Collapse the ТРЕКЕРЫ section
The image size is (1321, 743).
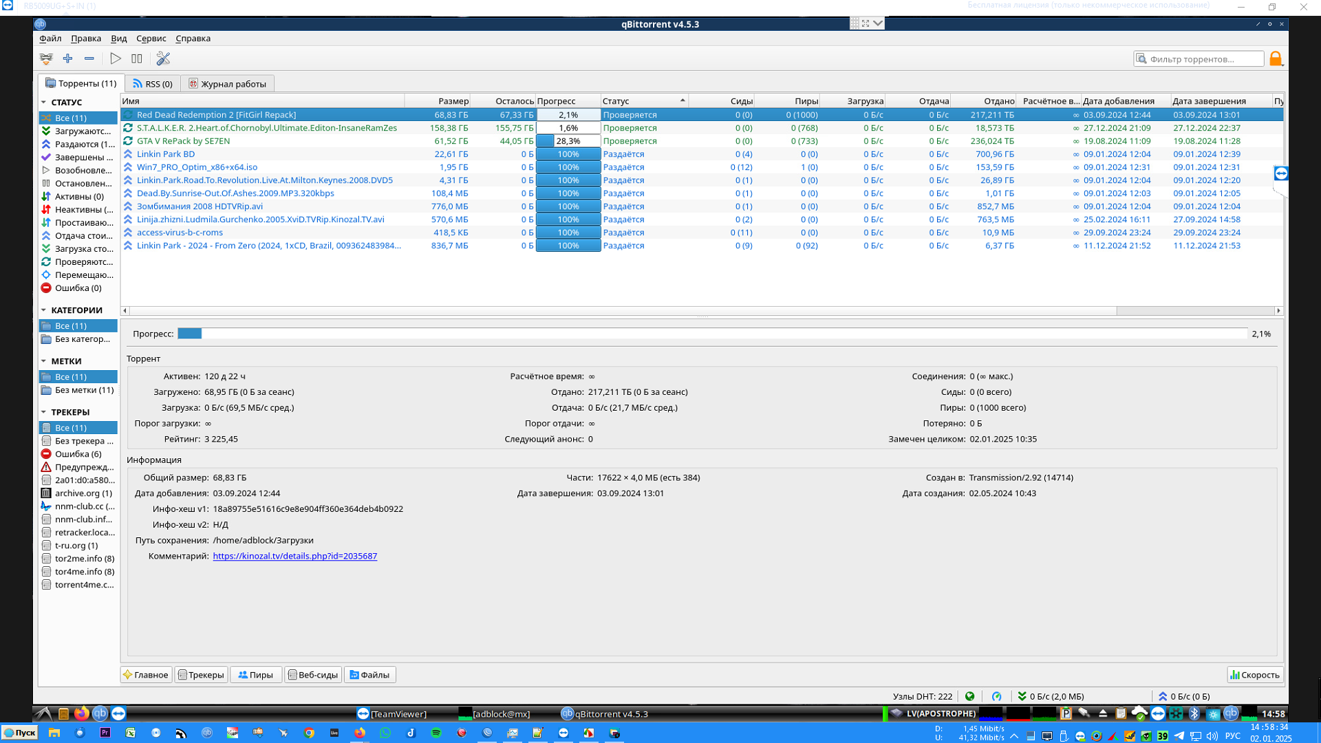click(x=44, y=412)
